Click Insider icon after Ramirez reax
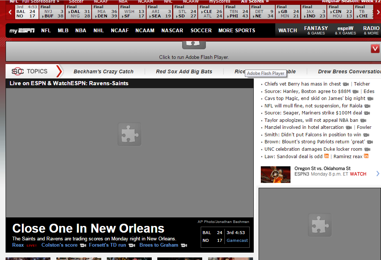Image resolution: width=381 pixels, height=260 pixels. pyautogui.click(x=366, y=156)
